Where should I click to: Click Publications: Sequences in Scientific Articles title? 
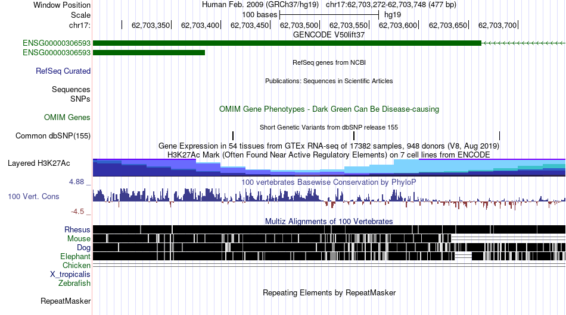[329, 81]
